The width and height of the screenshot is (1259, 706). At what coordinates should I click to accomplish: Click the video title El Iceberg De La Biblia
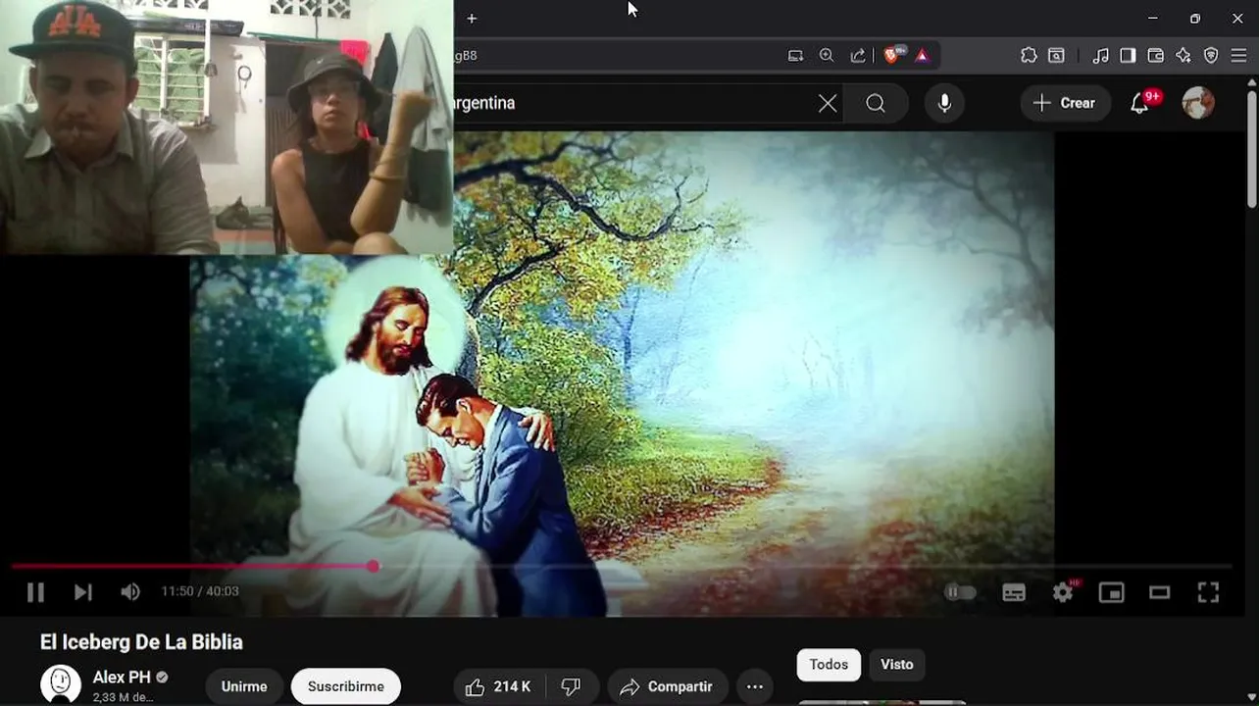[x=141, y=642]
